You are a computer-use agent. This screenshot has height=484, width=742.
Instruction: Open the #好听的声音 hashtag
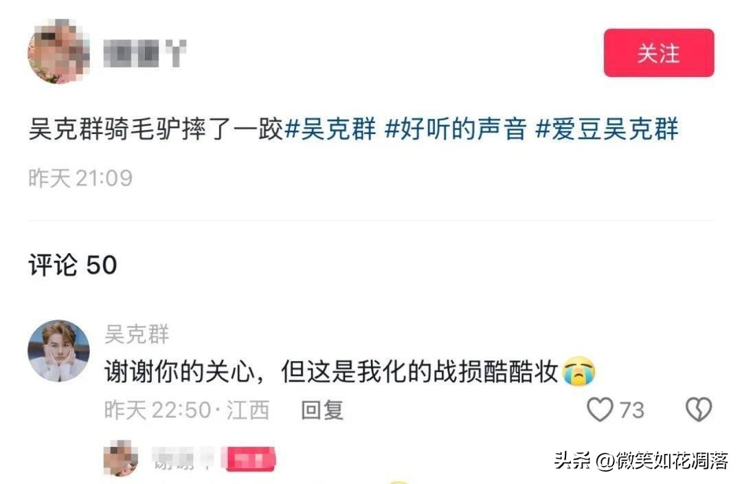tap(456, 129)
